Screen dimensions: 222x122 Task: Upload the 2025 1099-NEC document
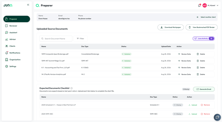(193, 114)
